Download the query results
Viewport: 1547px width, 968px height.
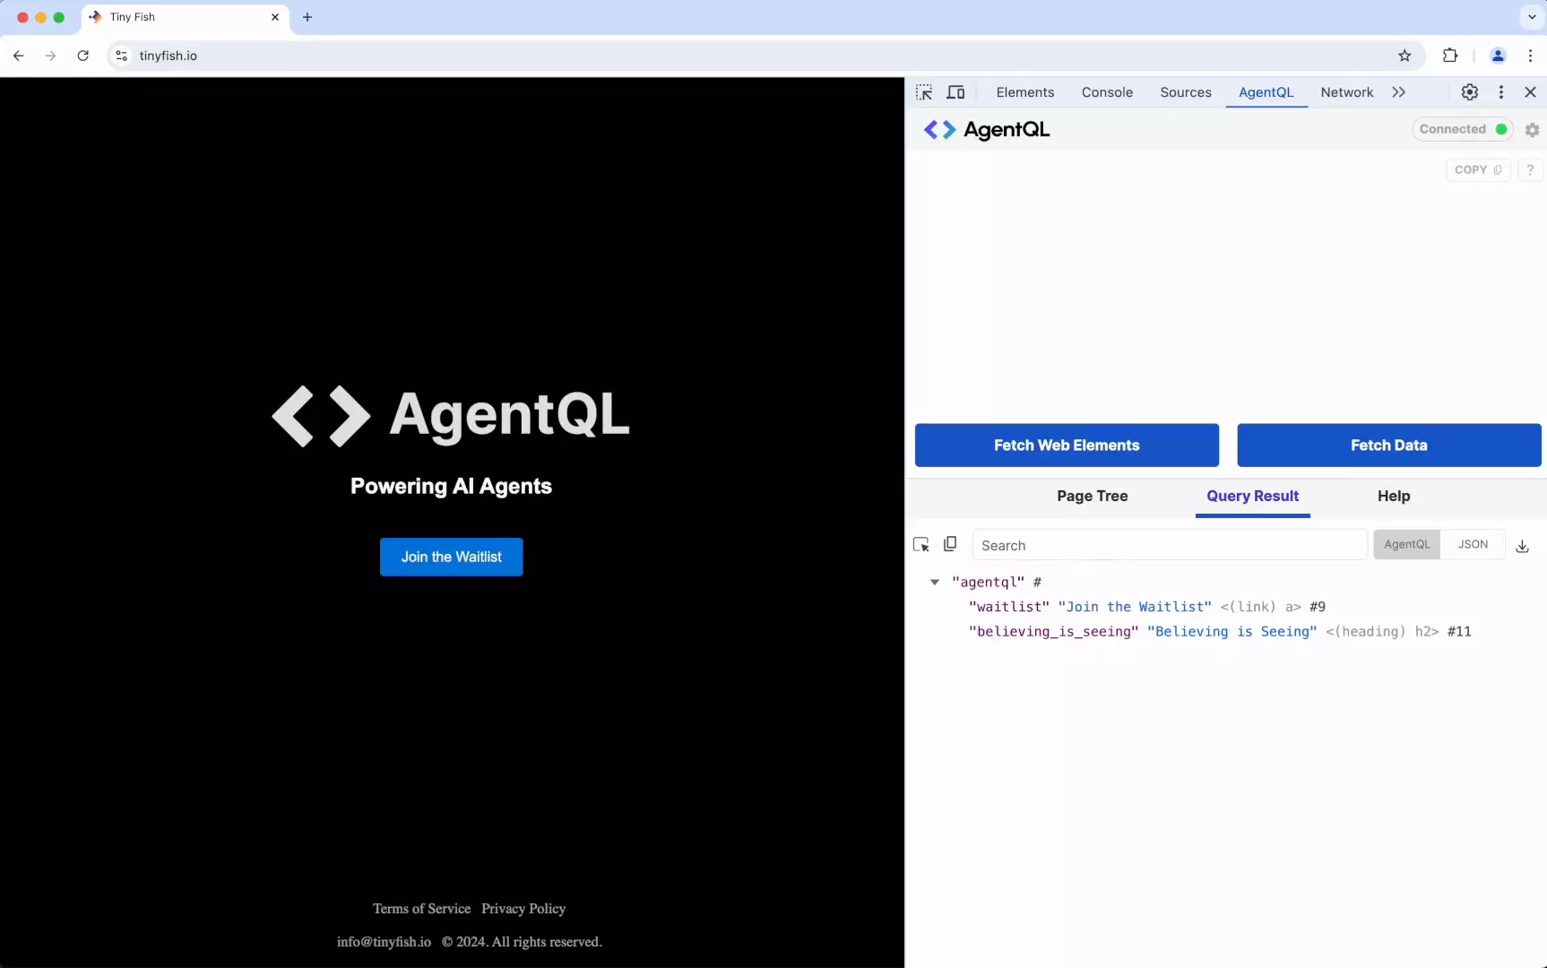(x=1523, y=547)
